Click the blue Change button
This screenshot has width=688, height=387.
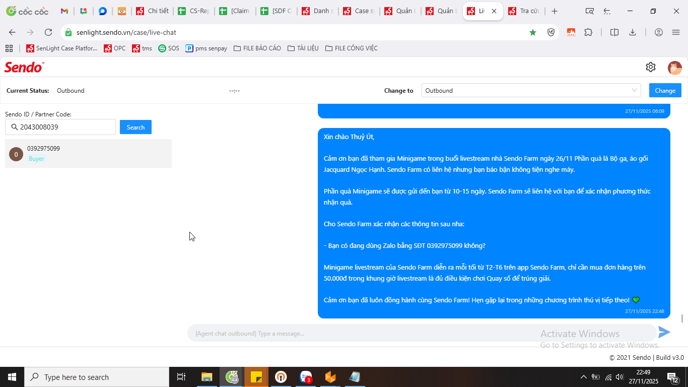665,91
